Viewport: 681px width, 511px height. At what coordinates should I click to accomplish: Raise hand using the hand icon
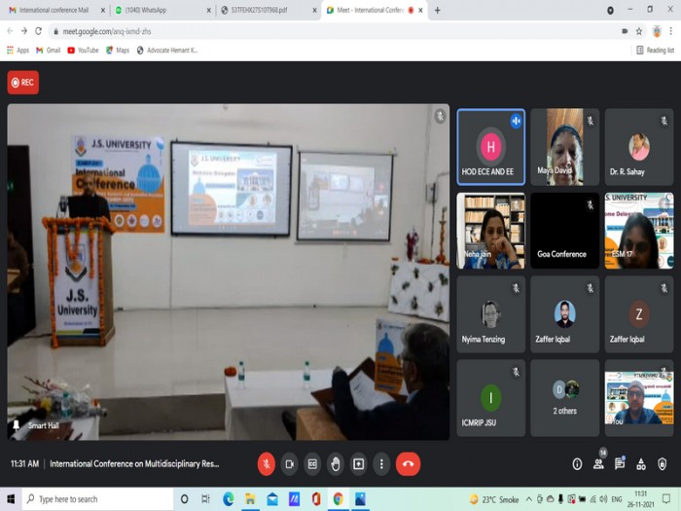pyautogui.click(x=336, y=464)
